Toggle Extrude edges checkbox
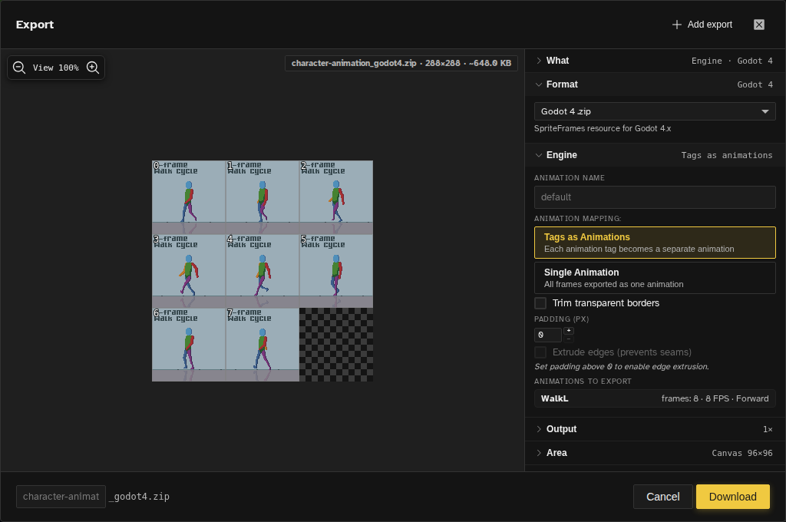This screenshot has height=522, width=786. point(540,352)
